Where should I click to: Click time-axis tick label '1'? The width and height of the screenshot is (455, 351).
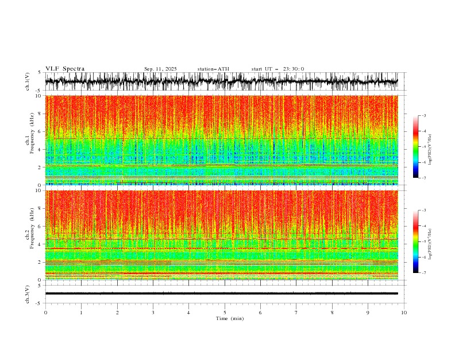pos(81,313)
